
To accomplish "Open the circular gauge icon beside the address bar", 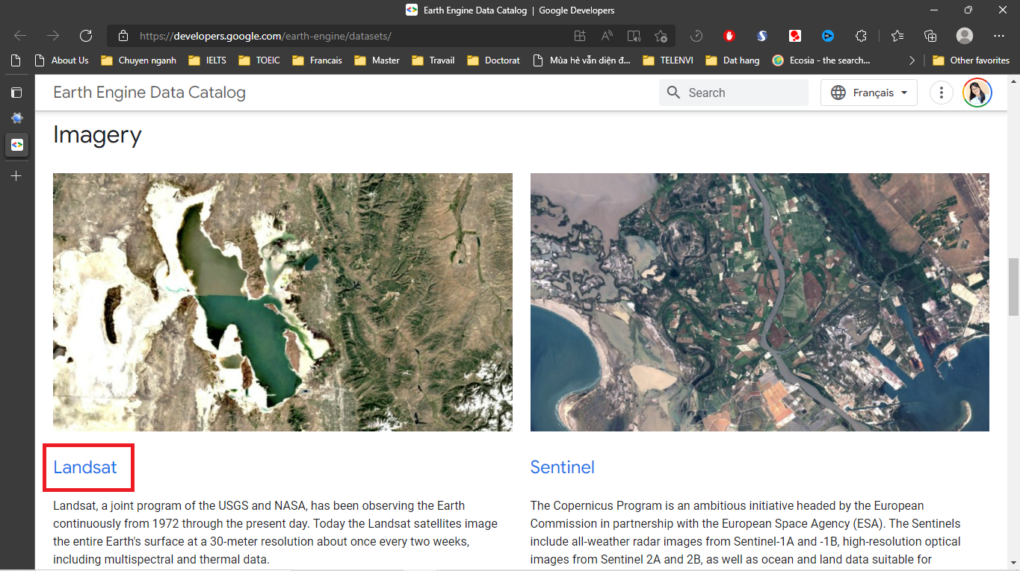I will (696, 36).
